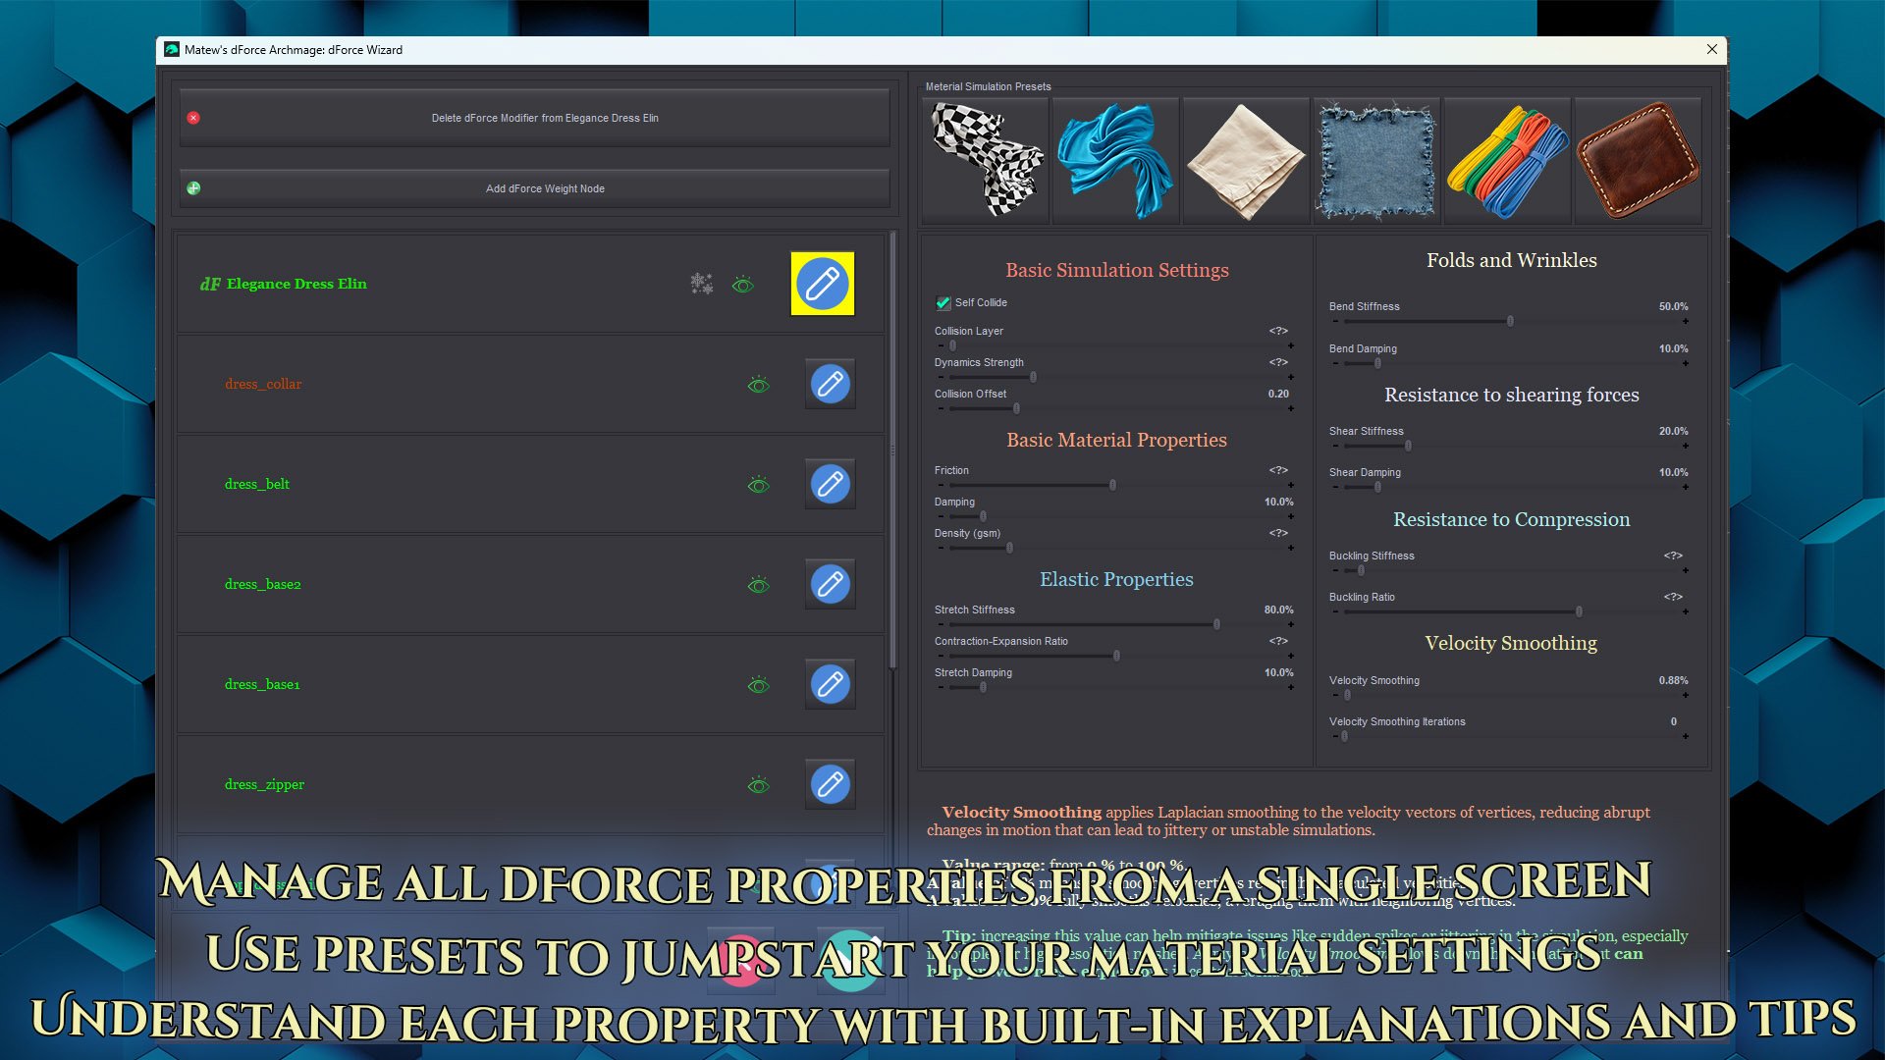Click the Folds and Wrinkles heading
The image size is (1885, 1060).
click(x=1511, y=260)
